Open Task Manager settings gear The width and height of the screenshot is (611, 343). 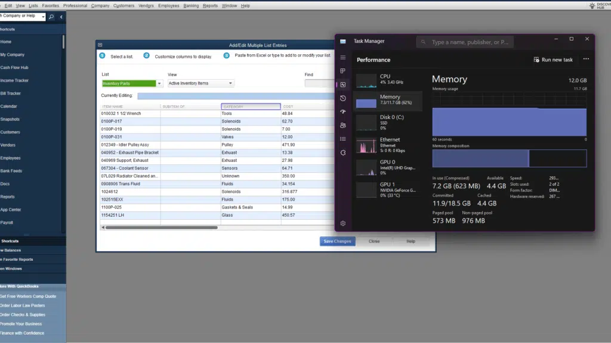[343, 223]
